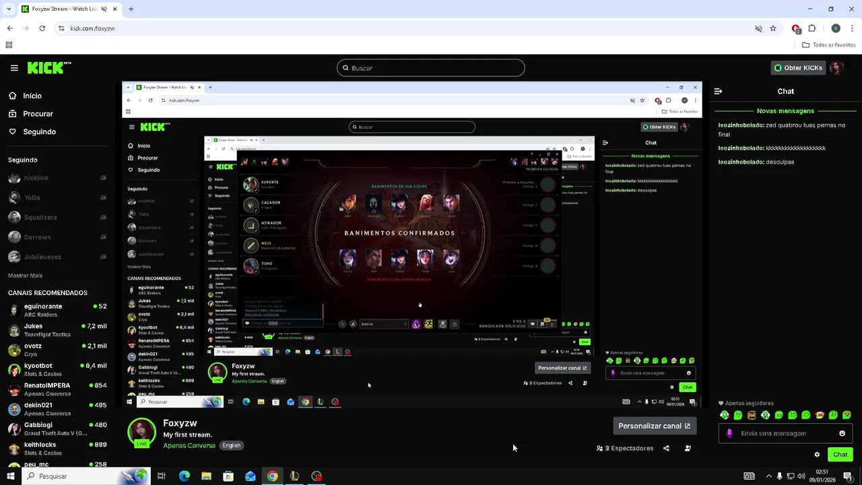Open a new Chrome tab

tap(131, 9)
